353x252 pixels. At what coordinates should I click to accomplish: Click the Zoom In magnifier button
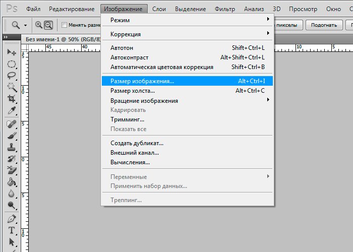pyautogui.click(x=39, y=25)
